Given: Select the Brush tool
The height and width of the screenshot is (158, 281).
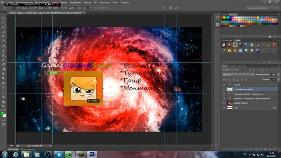Looking at the screenshot, I should coord(3,50).
